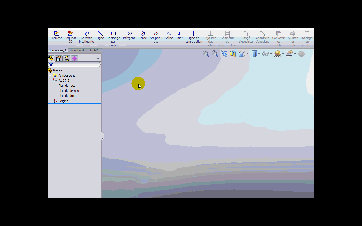This screenshot has height=226, width=362.
Task: Select the Polygone tool
Action: click(129, 36)
